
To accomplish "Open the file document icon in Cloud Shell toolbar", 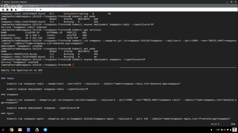I will coord(12,10).
